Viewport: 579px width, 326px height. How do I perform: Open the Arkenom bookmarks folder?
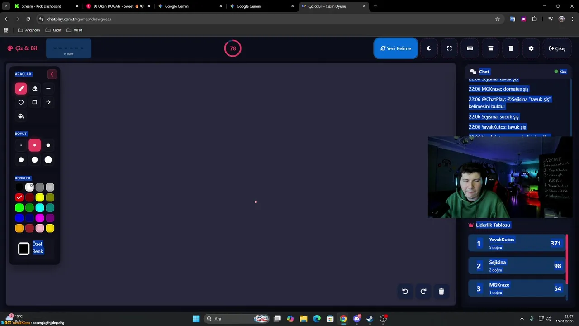(29, 30)
